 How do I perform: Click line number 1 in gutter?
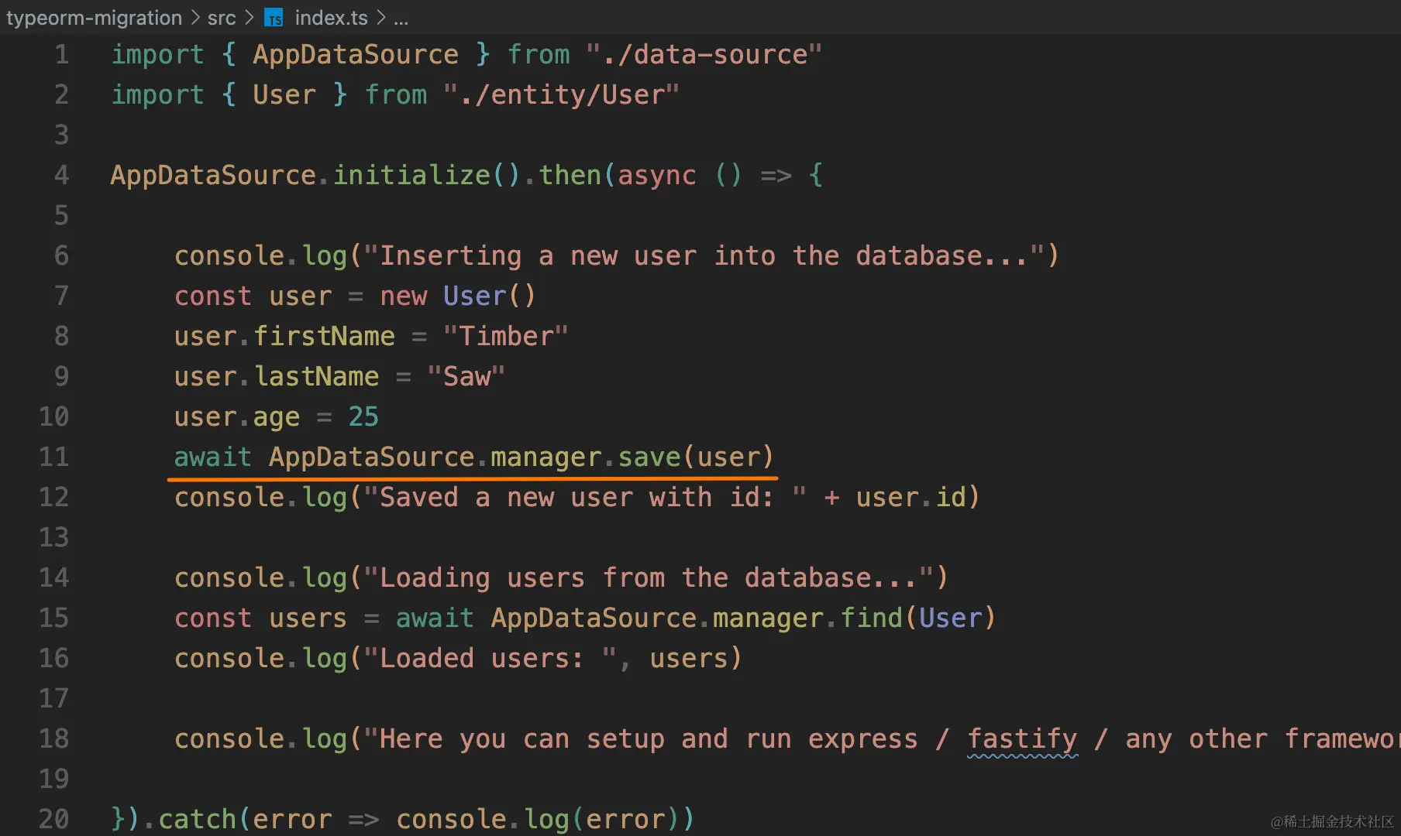click(x=61, y=54)
